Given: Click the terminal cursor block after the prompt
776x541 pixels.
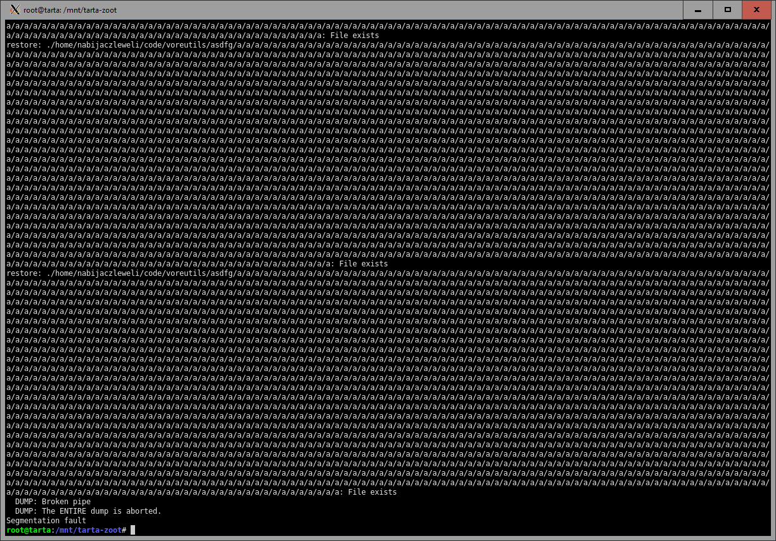Looking at the screenshot, I should (133, 530).
